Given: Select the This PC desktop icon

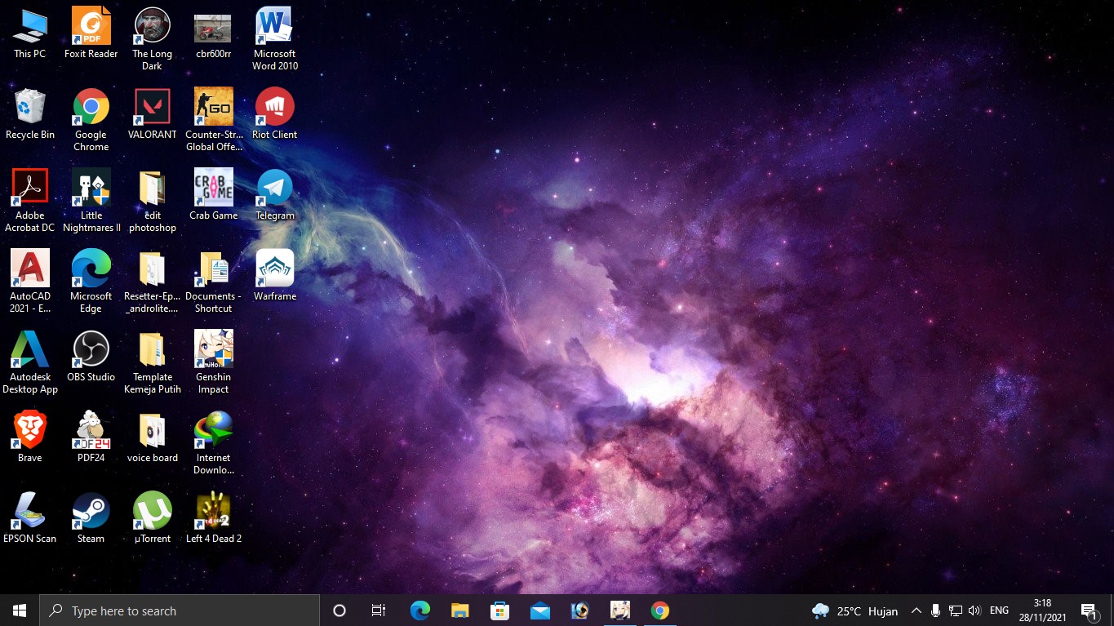Looking at the screenshot, I should click(x=30, y=33).
